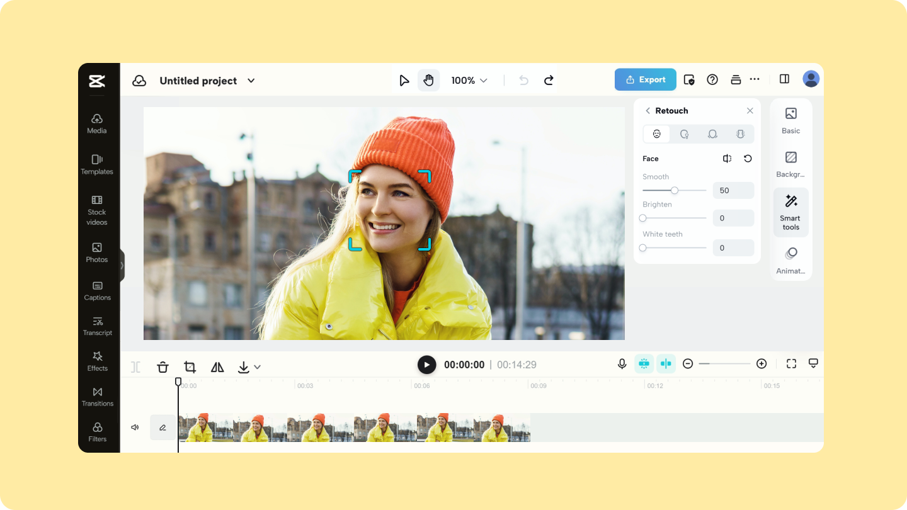The image size is (907, 510).
Task: Click the Brighten value input field
Action: (733, 218)
